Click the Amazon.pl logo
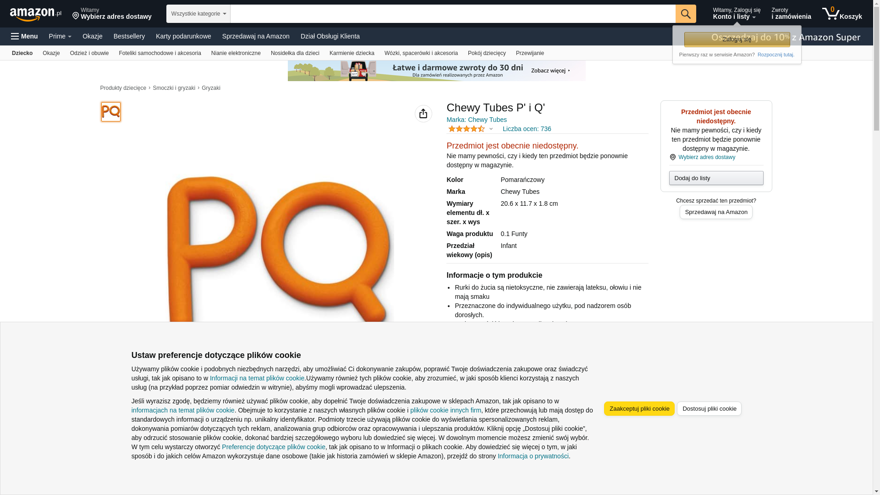 (x=35, y=14)
